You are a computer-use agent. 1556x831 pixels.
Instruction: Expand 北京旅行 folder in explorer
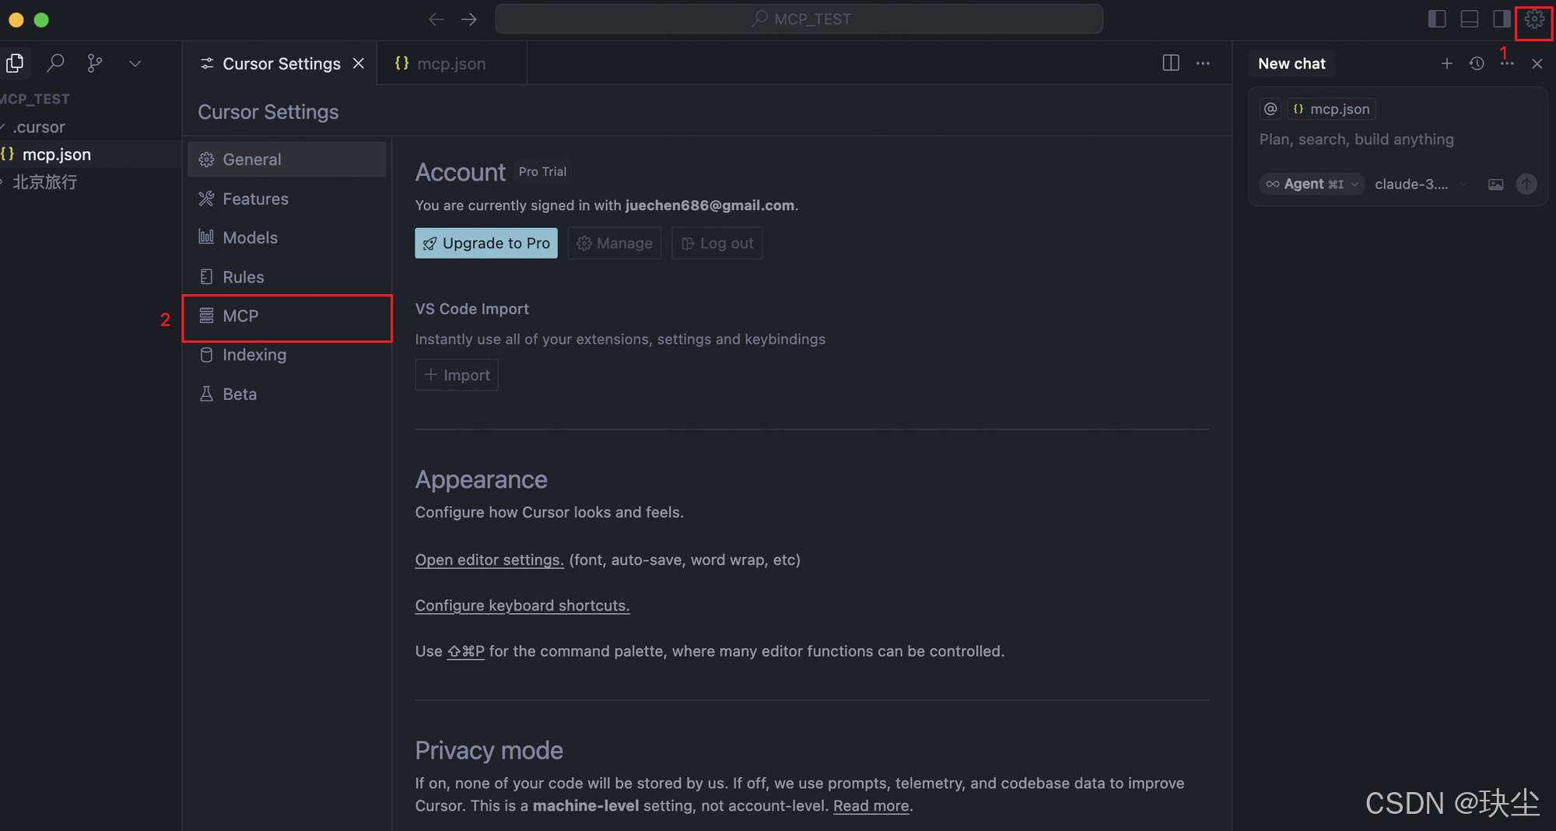[90, 182]
